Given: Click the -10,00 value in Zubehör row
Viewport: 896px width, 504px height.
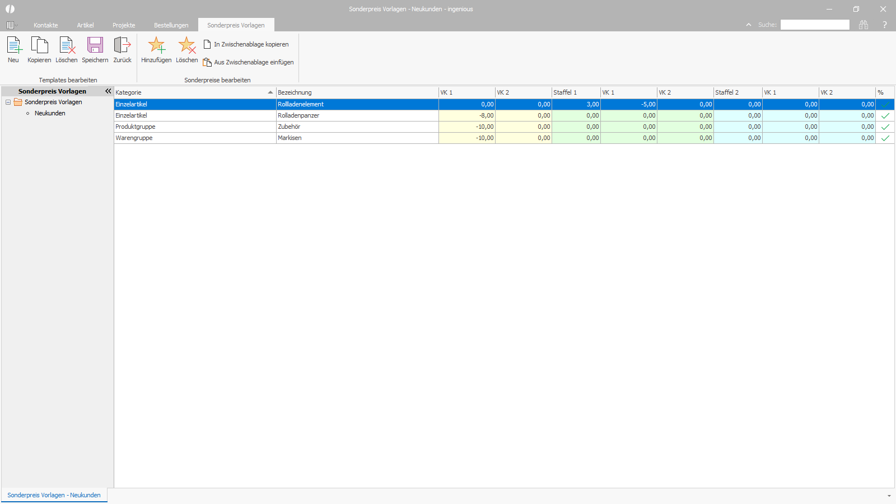Looking at the screenshot, I should [467, 127].
